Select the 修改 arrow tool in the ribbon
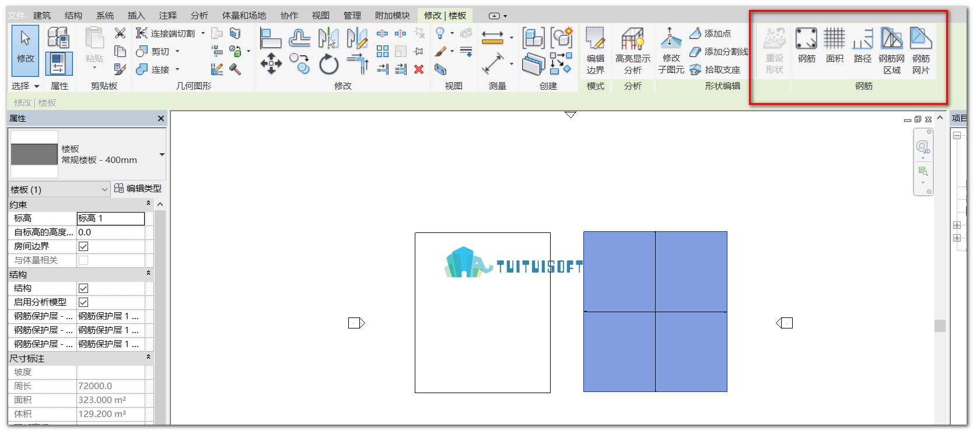Image resolution: width=973 pixels, height=431 pixels. (25, 51)
